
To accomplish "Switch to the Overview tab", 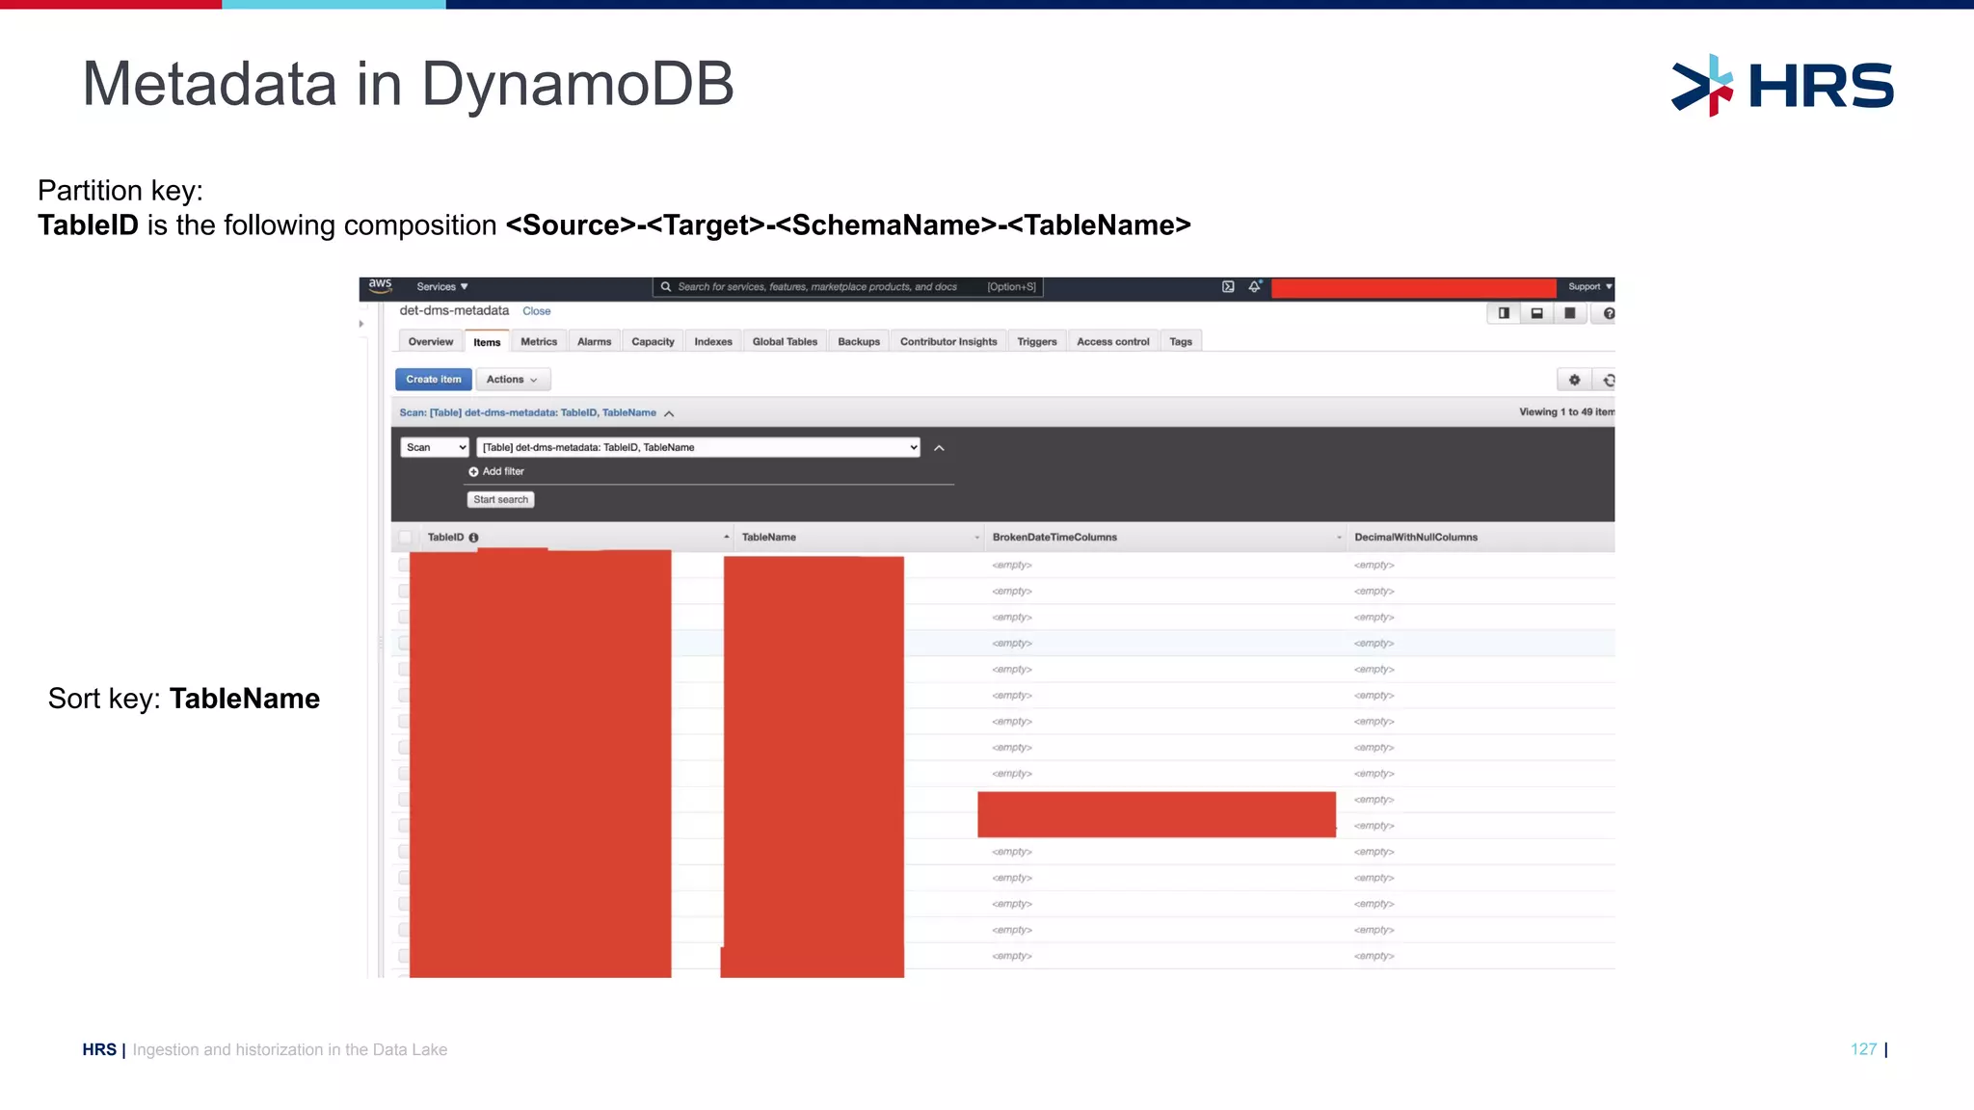I will 430,342.
